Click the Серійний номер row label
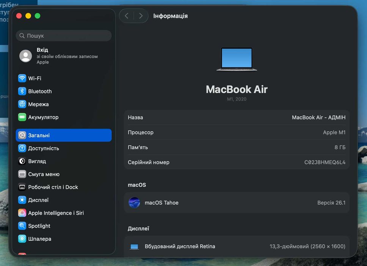The height and width of the screenshot is (266, 367). click(148, 162)
